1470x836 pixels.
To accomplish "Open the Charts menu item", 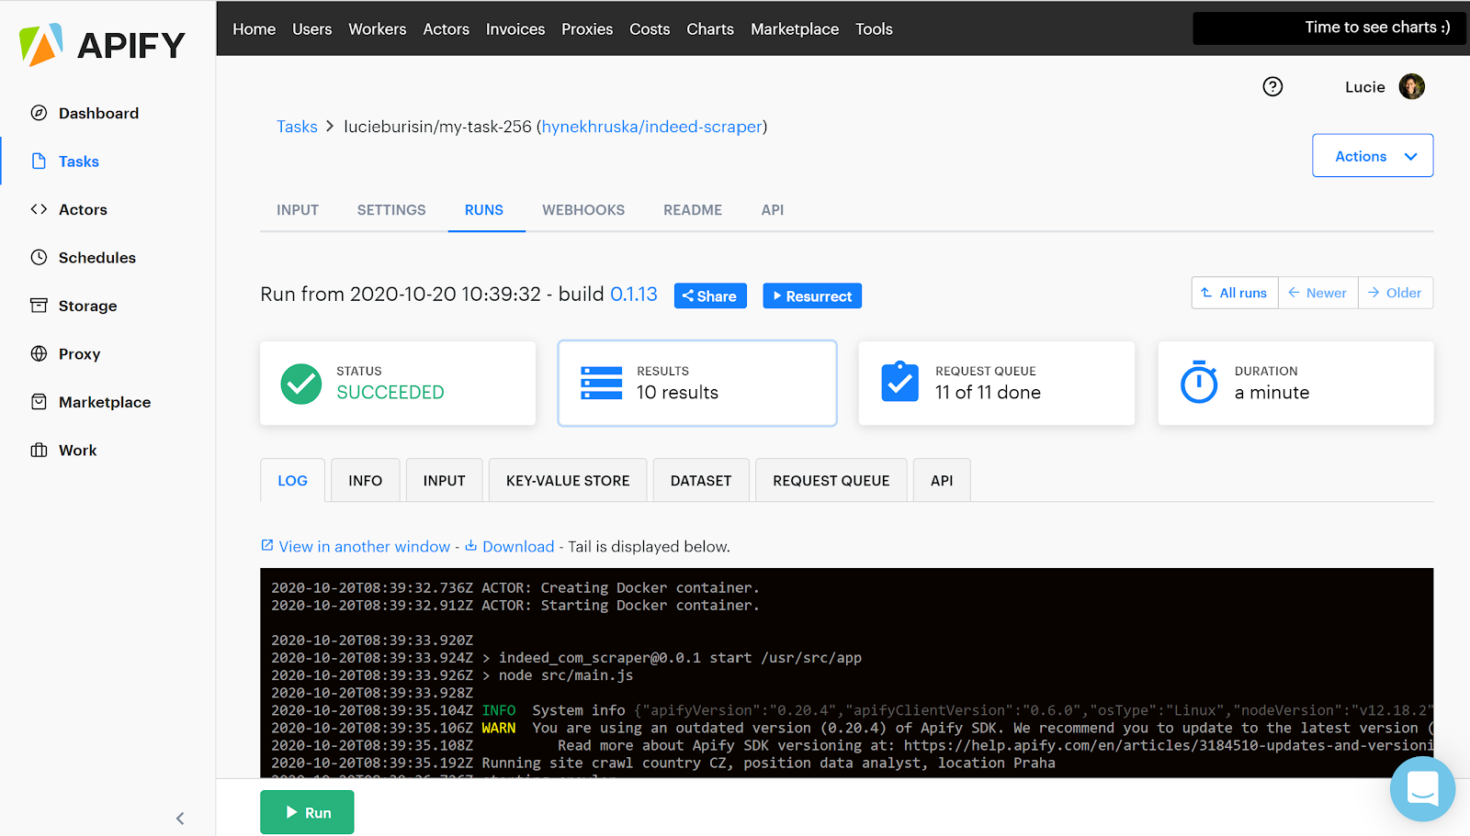I will [x=710, y=29].
